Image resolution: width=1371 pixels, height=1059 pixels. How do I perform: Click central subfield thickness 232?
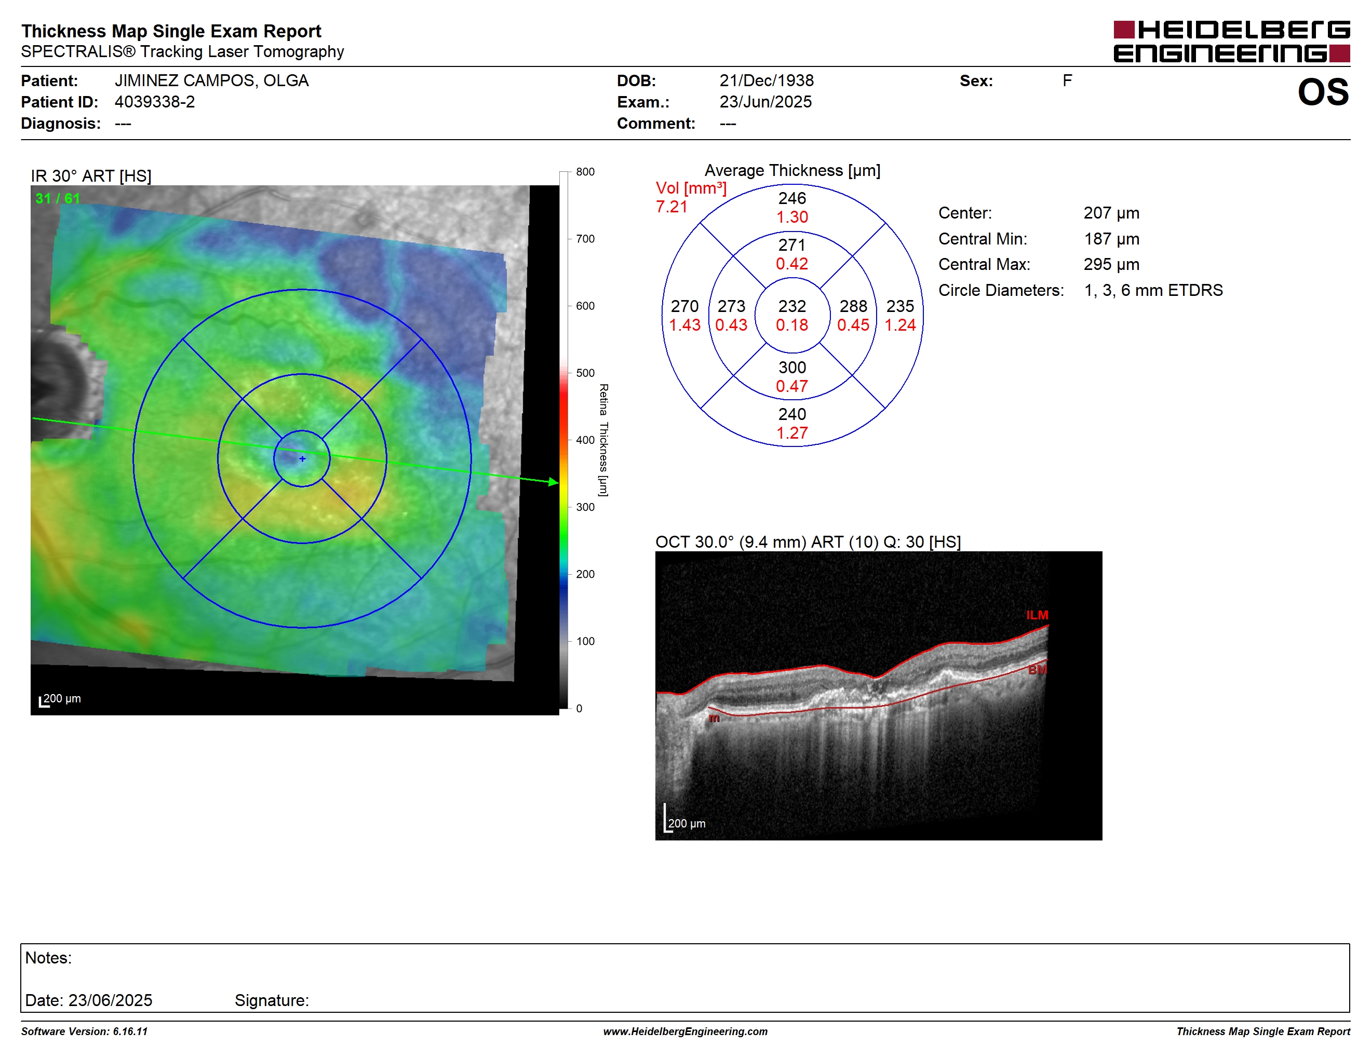[792, 306]
